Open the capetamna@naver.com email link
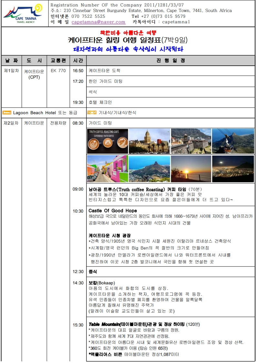This screenshot has width=256, height=363. pyautogui.click(x=98, y=22)
